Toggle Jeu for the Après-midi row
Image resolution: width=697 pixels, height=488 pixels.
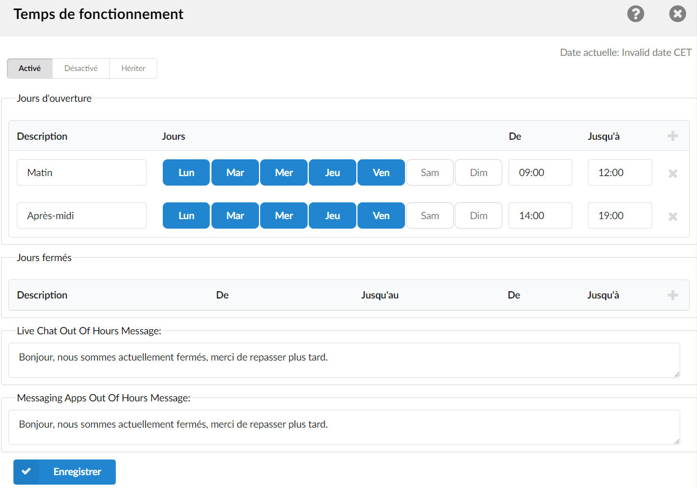(332, 215)
